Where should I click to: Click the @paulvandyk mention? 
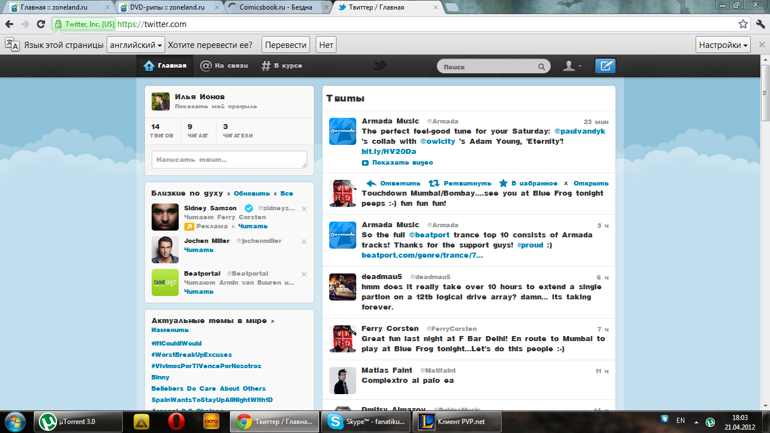coord(580,131)
